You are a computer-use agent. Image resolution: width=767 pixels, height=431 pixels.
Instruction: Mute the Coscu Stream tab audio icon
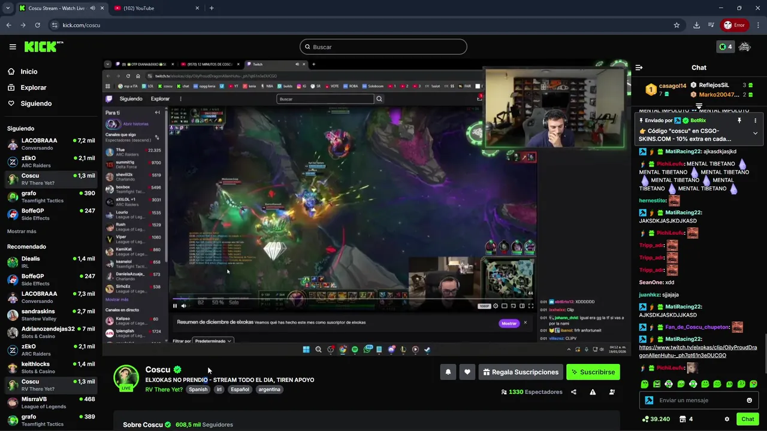tap(93, 8)
